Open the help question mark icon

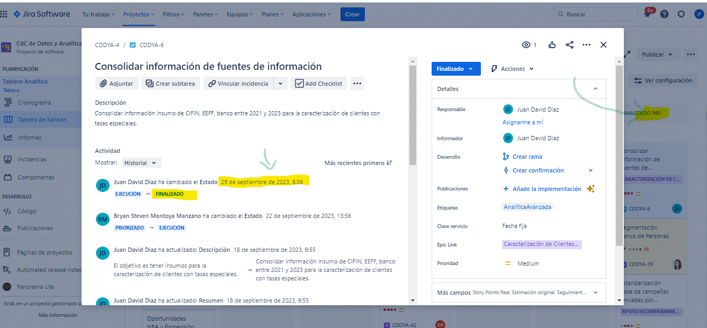coord(664,14)
